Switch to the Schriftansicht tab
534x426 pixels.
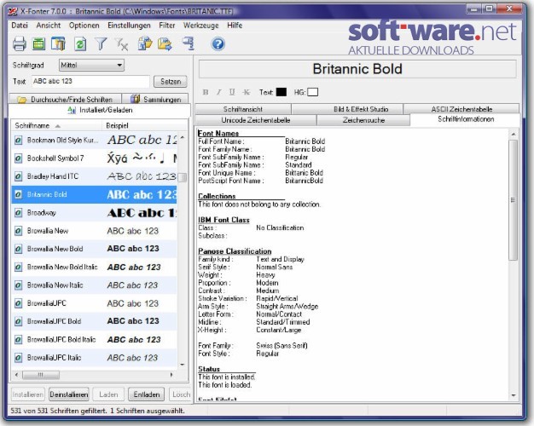coord(243,109)
